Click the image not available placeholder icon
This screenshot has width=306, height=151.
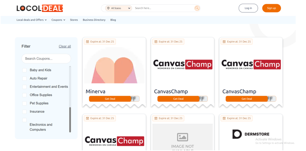183,137
